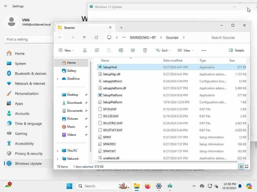Click the Windows 11 Update setup taskbar icon

point(170,186)
